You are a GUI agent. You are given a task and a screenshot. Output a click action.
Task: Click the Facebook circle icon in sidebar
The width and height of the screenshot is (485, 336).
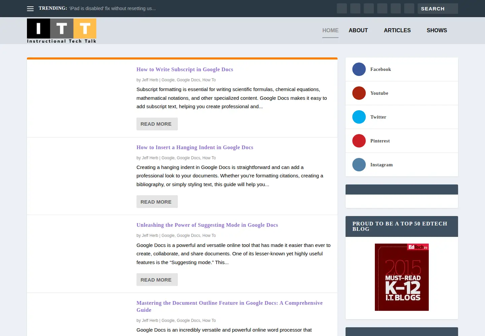359,69
